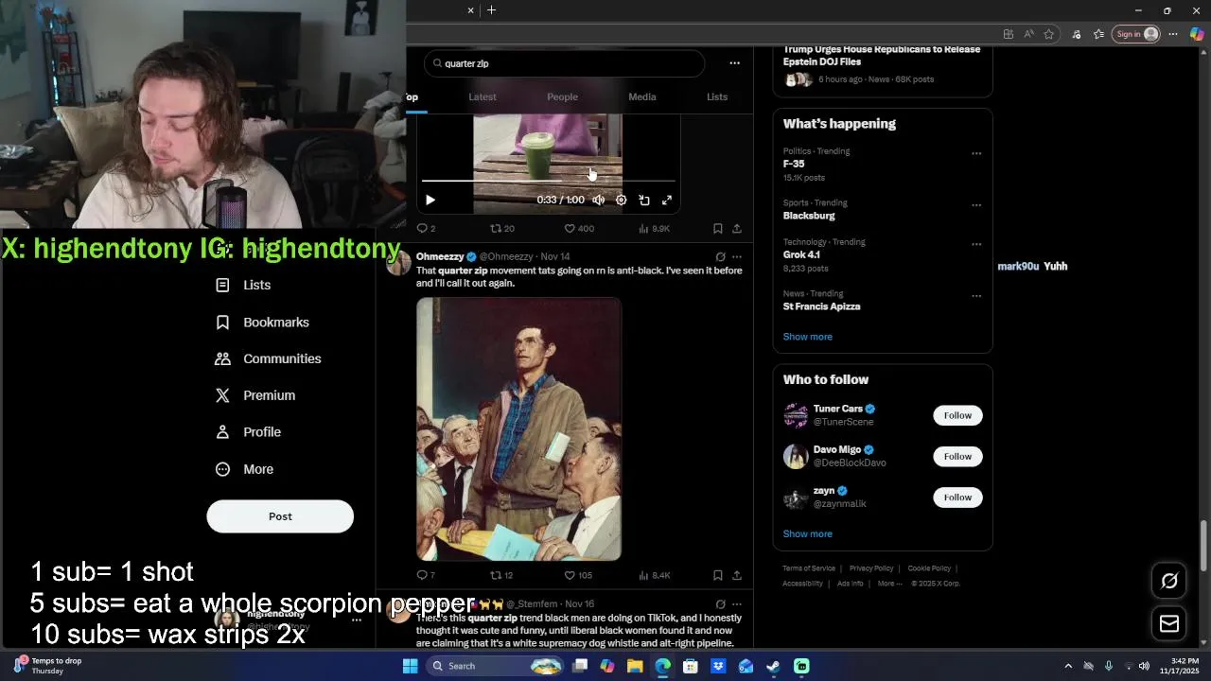This screenshot has height=681, width=1211.
Task: Follow Tuner Cars
Action: click(x=957, y=415)
